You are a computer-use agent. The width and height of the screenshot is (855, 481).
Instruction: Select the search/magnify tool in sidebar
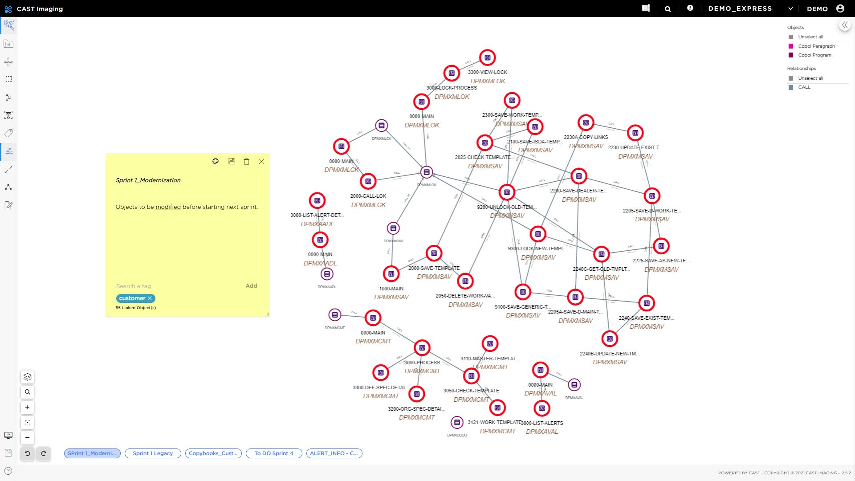tap(27, 392)
